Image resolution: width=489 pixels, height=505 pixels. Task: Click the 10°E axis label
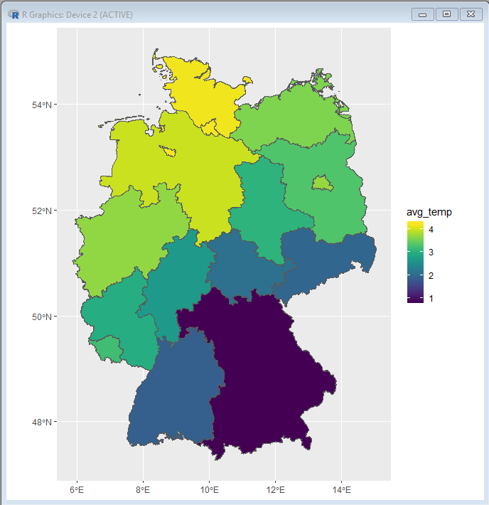[209, 490]
